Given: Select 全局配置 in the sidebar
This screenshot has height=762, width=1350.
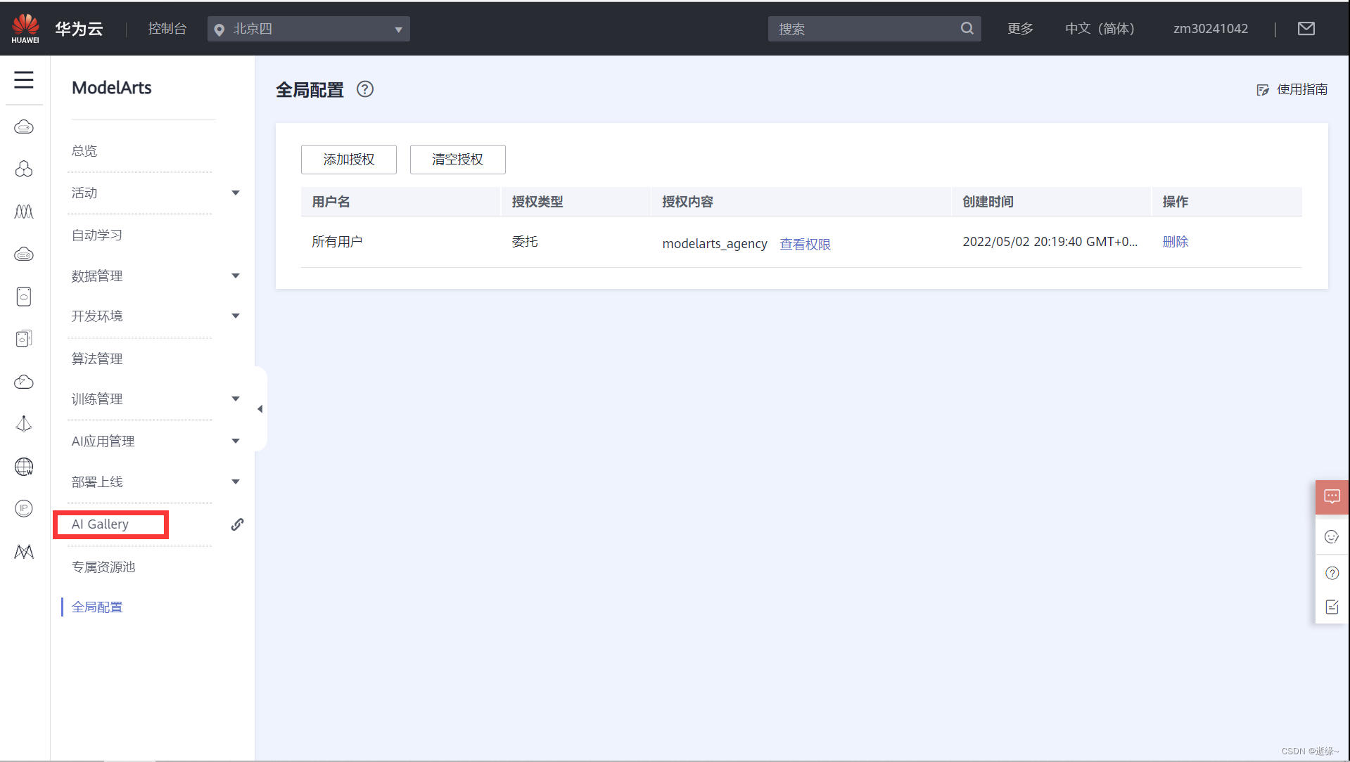Looking at the screenshot, I should [x=97, y=607].
